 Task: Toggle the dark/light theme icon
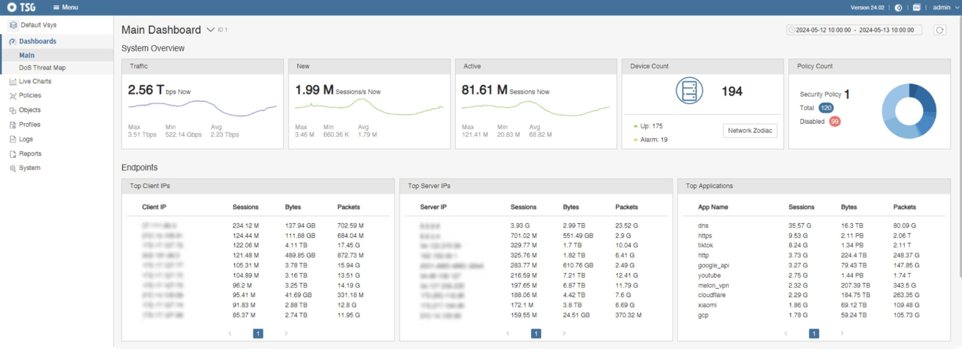click(898, 8)
